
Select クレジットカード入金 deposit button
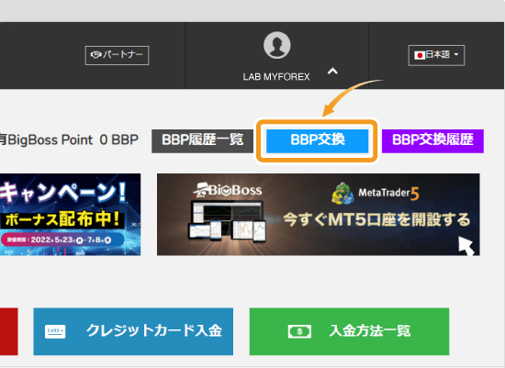pyautogui.click(x=133, y=331)
